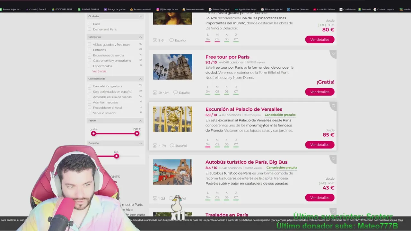Viewport: 411px width, 231px height.
Task: Grab the maximum price slider handle at 720 €
Action: [x=137, y=133]
